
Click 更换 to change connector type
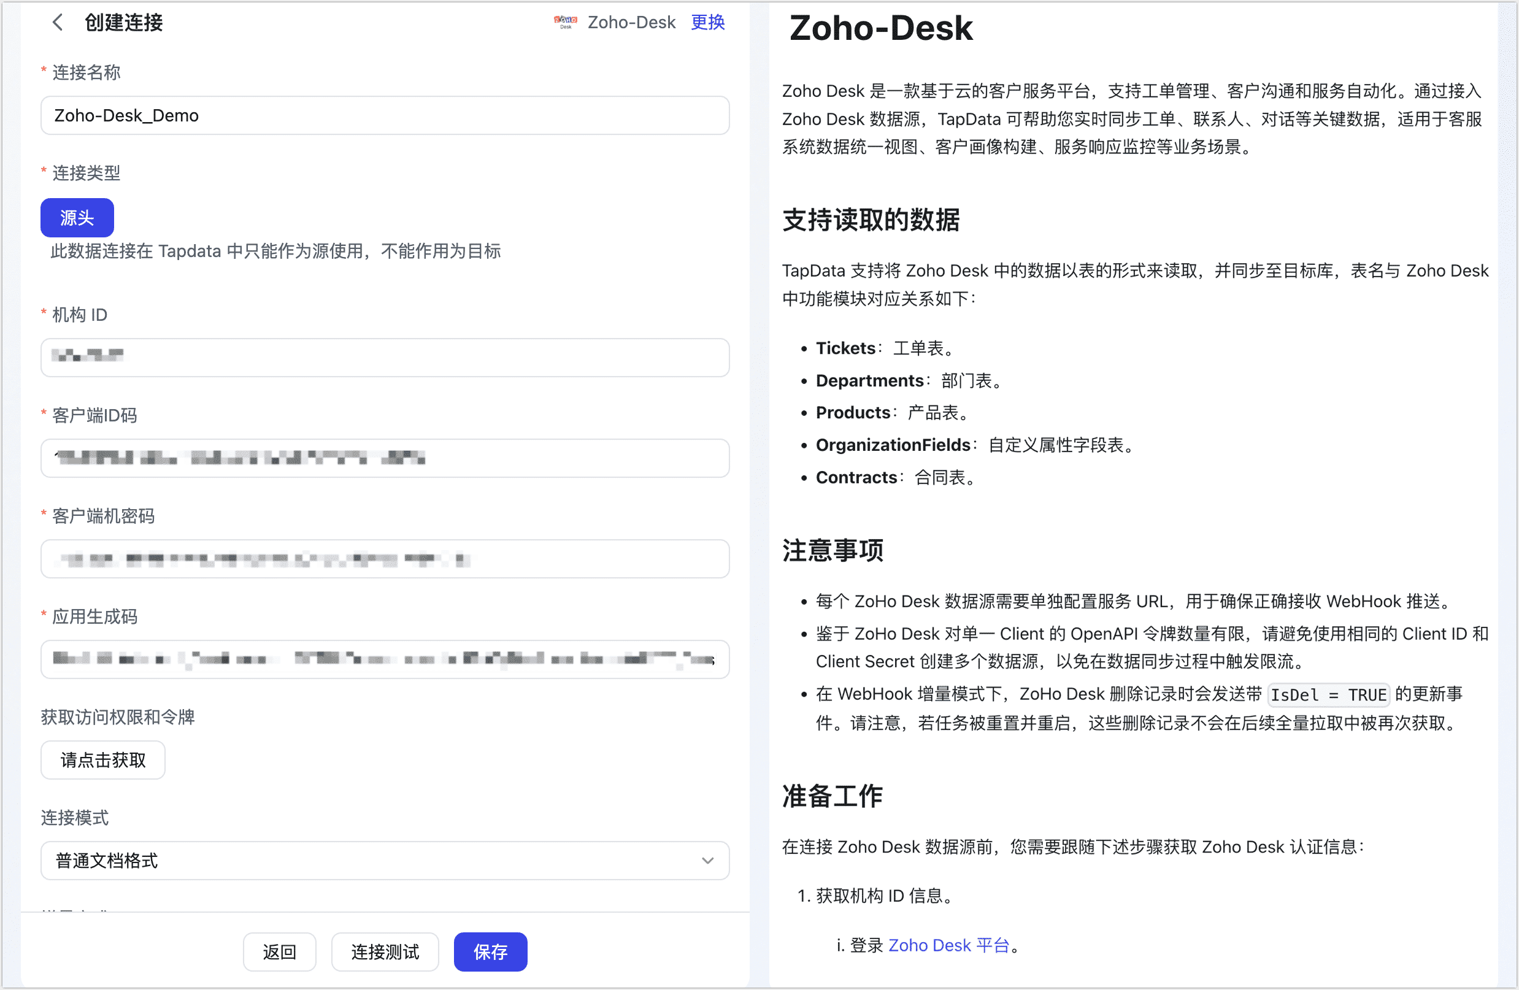click(x=707, y=22)
